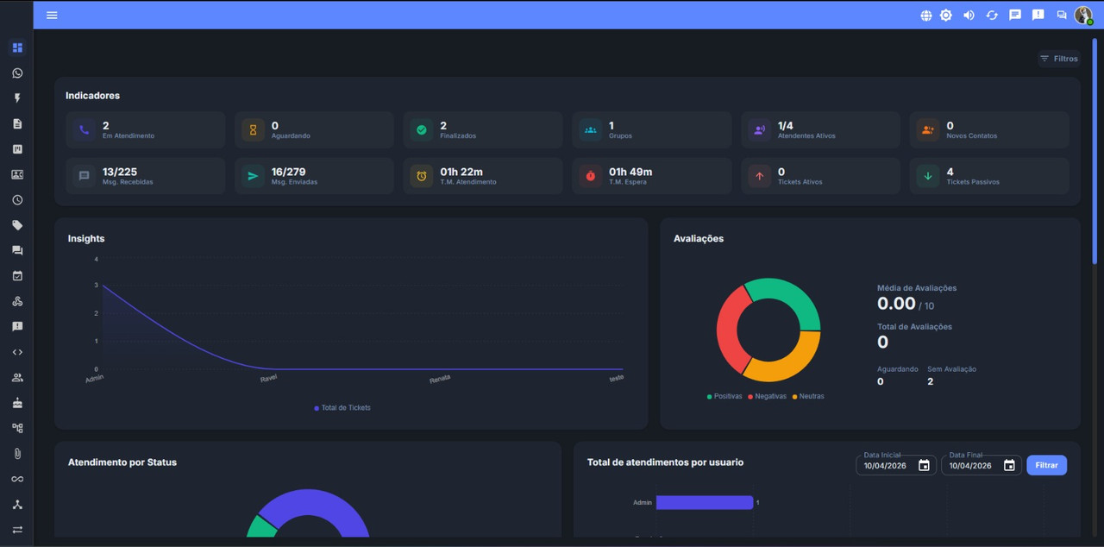Click the red segment of Avaliações donut
The height and width of the screenshot is (547, 1104).
pos(729,330)
